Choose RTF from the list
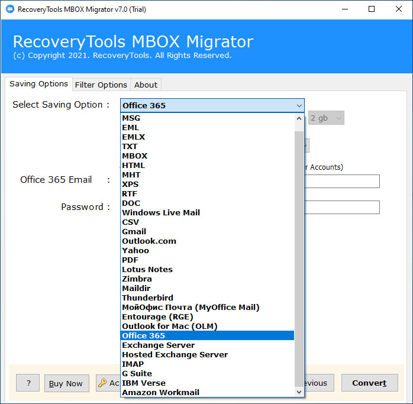Viewport: 413px width, 404px height. tap(207, 194)
